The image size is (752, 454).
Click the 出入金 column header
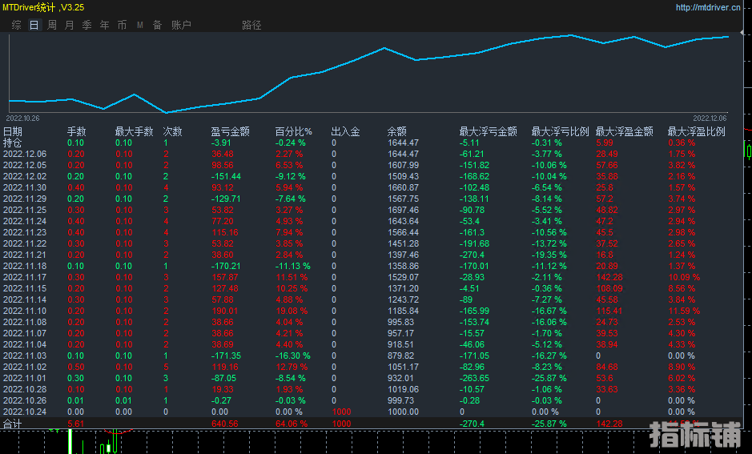click(x=345, y=131)
